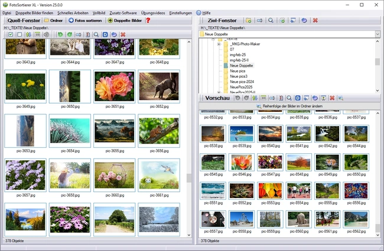This screenshot has height=251, width=384.
Task: Expand the _MKG-Photo-Maker tree folder
Action: [x=219, y=44]
